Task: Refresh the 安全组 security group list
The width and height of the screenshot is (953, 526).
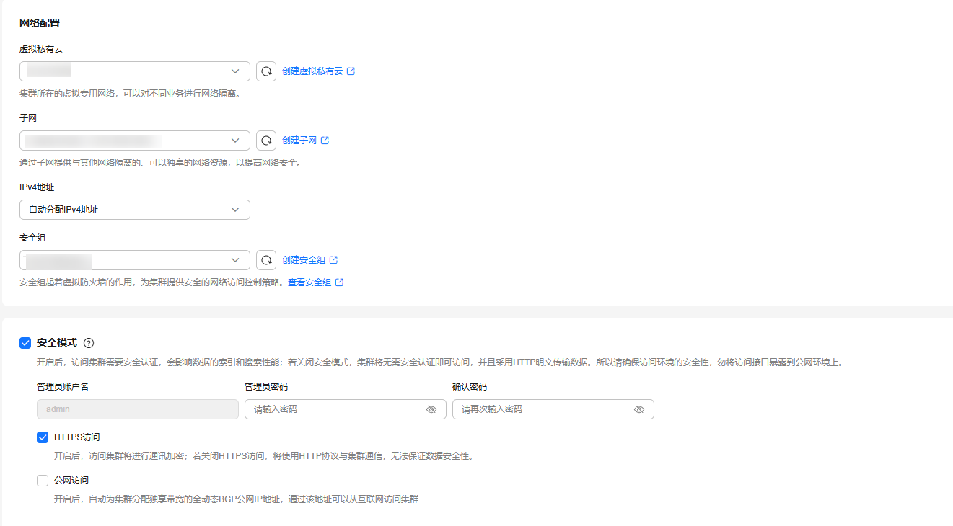Action: (266, 260)
